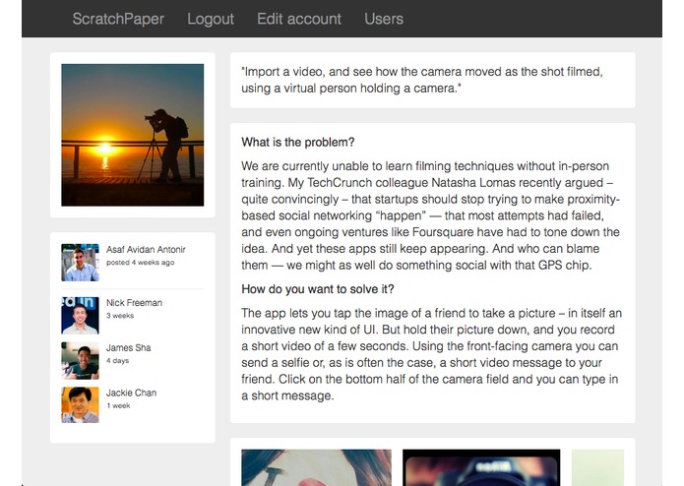
Task: Click the '1 week' timestamp under Jackie Chan
Action: click(x=119, y=405)
